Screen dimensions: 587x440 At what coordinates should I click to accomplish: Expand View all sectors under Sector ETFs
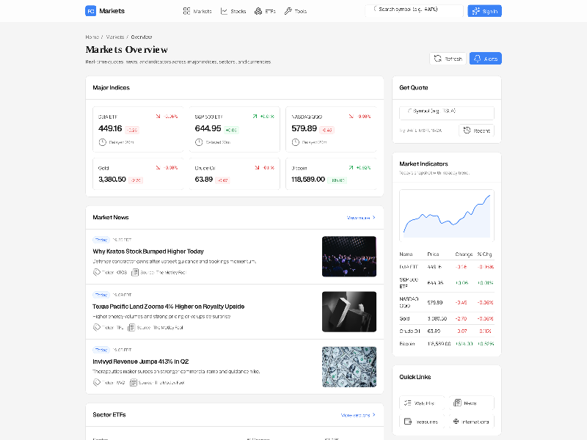click(x=358, y=415)
